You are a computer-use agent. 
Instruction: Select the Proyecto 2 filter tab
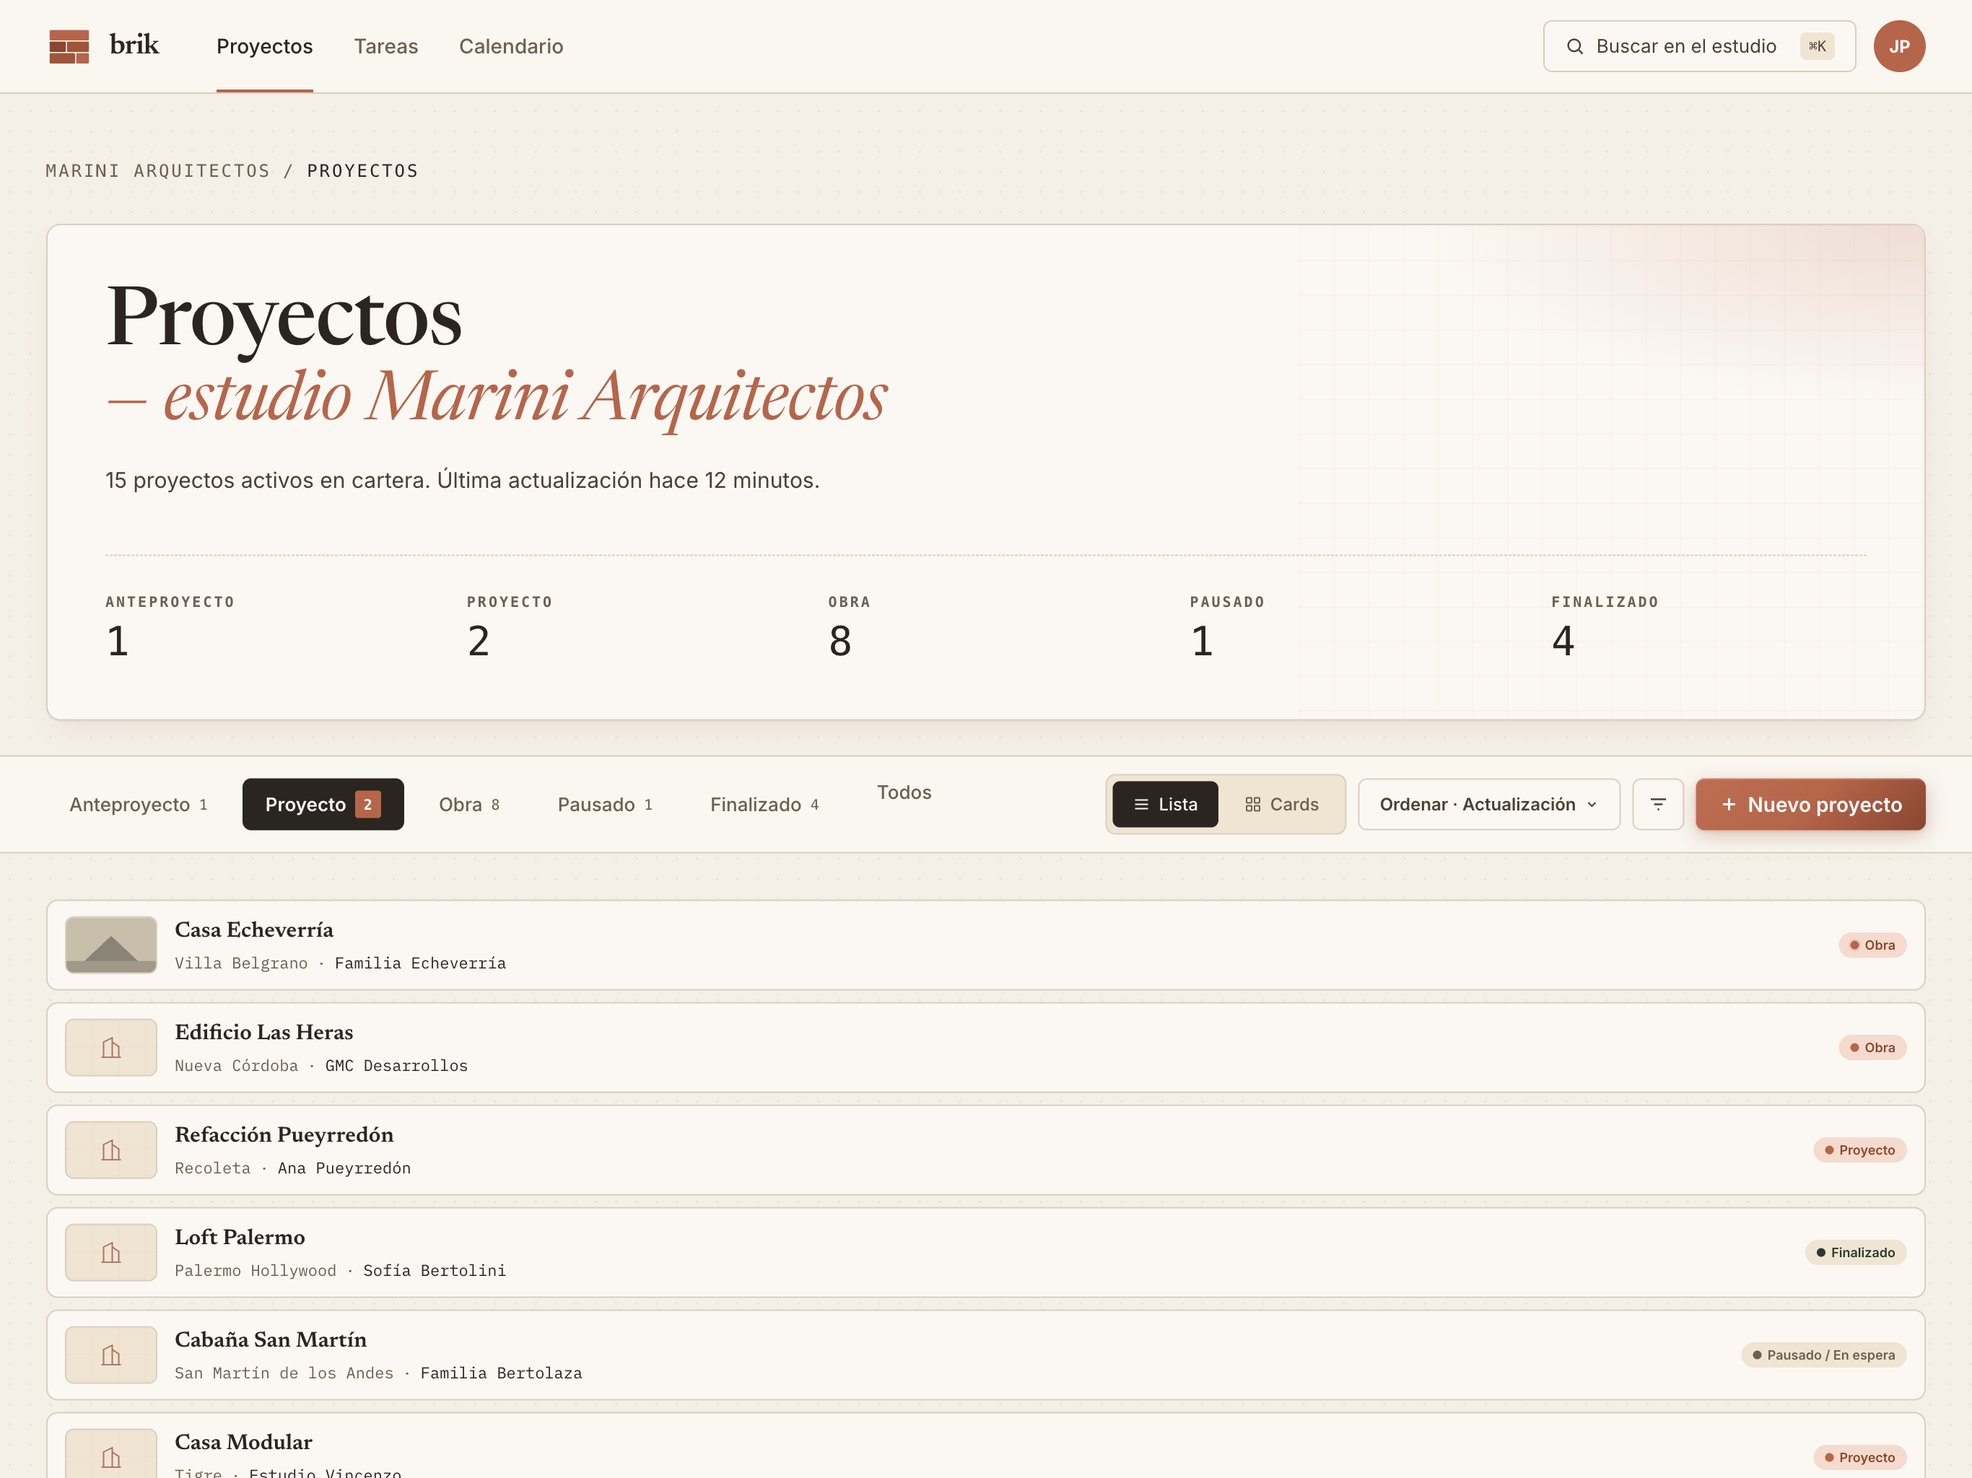pos(323,804)
